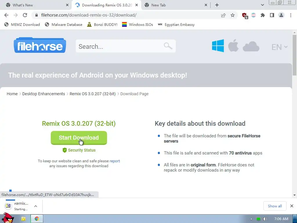Go back using the browser back arrow
The image size is (297, 223).
[6, 15]
